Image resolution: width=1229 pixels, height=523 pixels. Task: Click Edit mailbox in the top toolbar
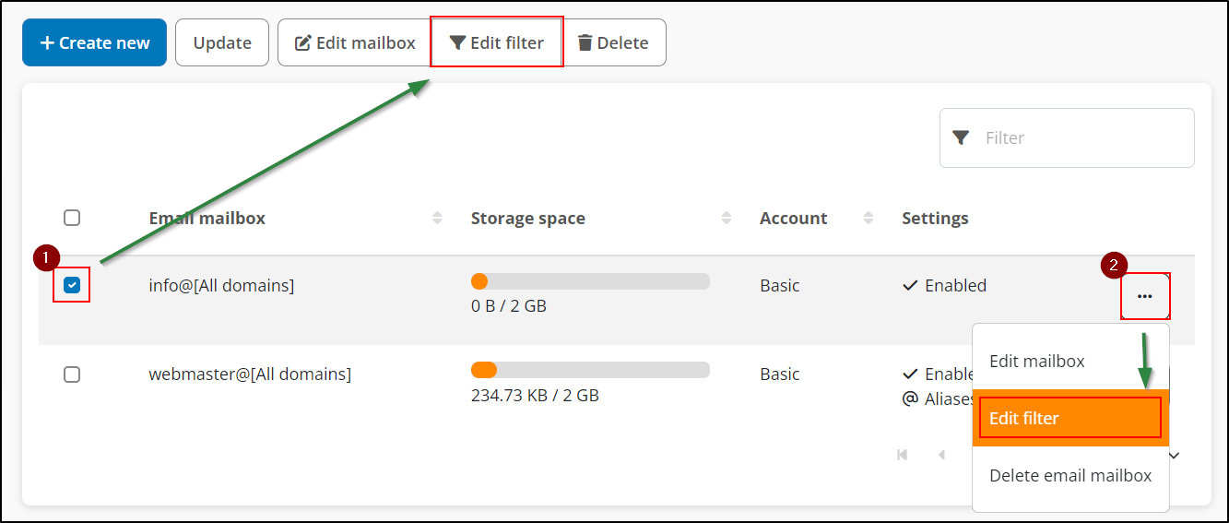click(355, 42)
